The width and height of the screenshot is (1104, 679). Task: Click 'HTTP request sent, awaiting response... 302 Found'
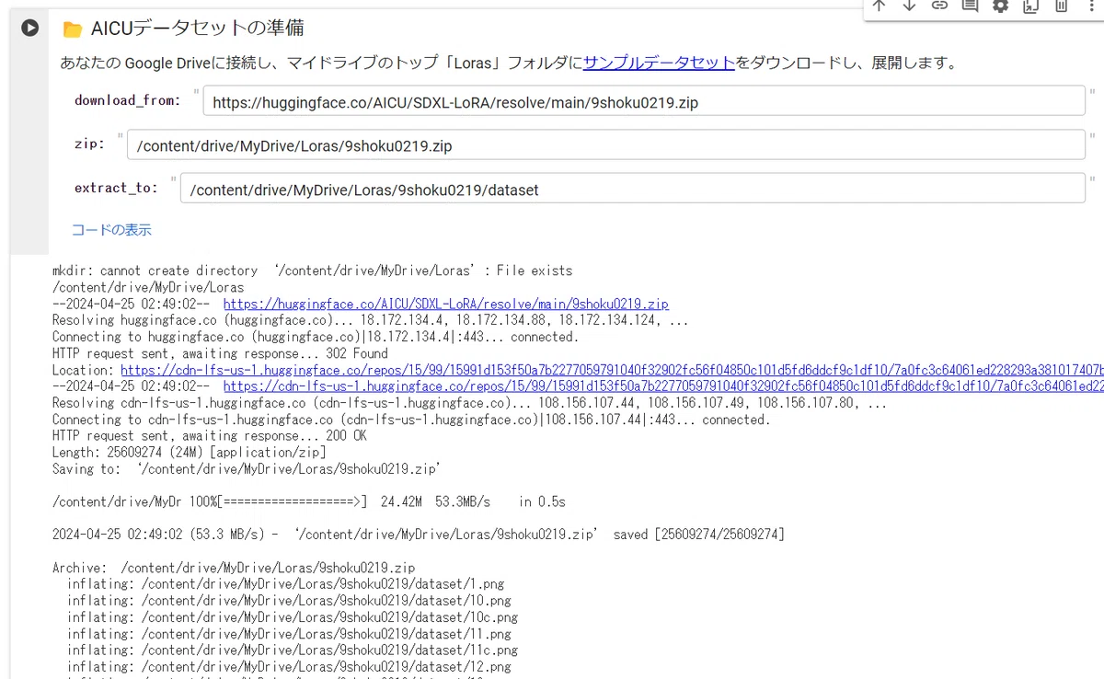(220, 353)
